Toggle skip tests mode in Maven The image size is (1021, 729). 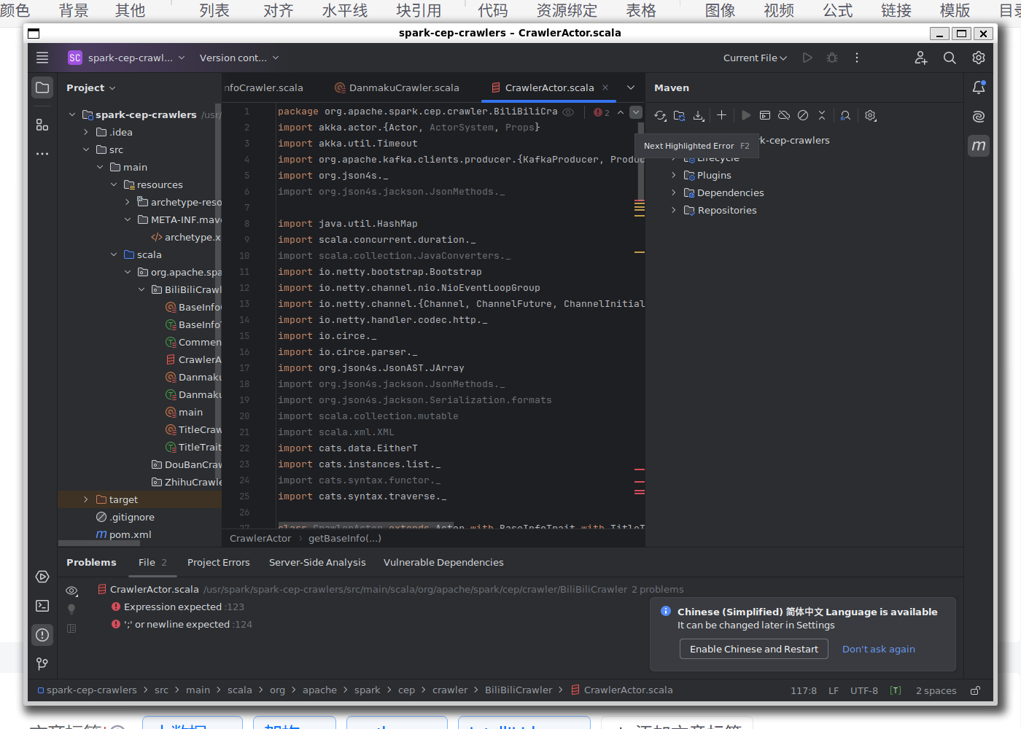point(803,115)
